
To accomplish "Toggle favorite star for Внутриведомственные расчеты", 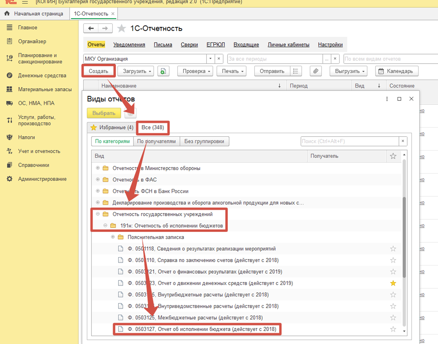I will point(393,306).
